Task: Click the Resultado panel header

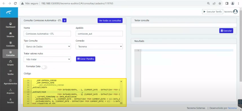Action: pos(184,41)
